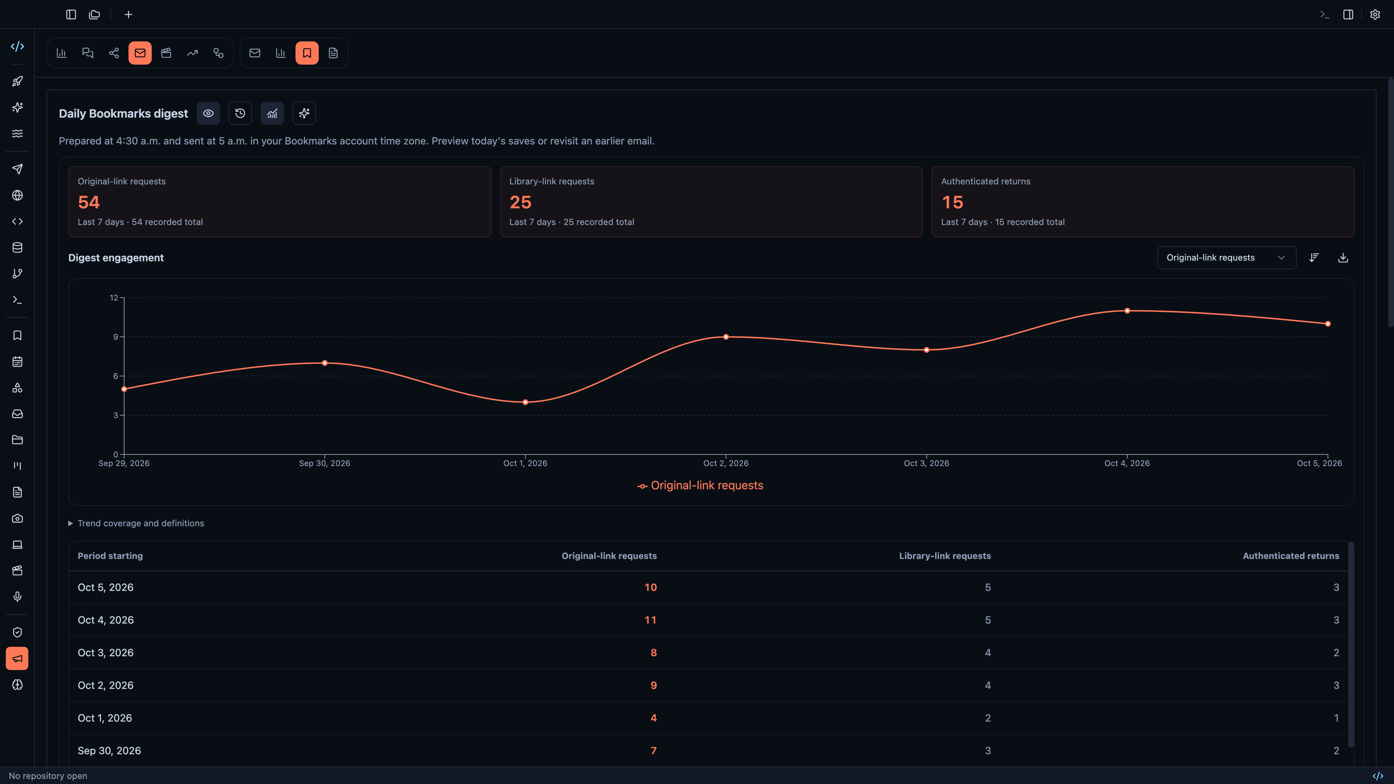
Task: Open the rocket icon in sidebar
Action: 17,81
